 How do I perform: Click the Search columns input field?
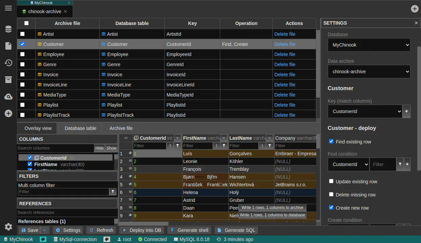point(55,148)
